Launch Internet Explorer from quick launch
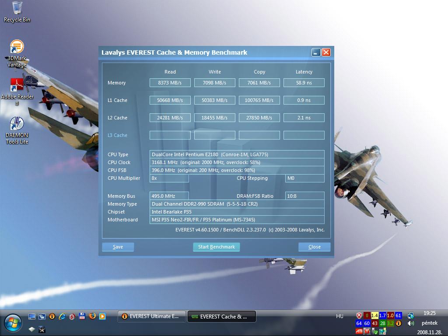 [62, 316]
